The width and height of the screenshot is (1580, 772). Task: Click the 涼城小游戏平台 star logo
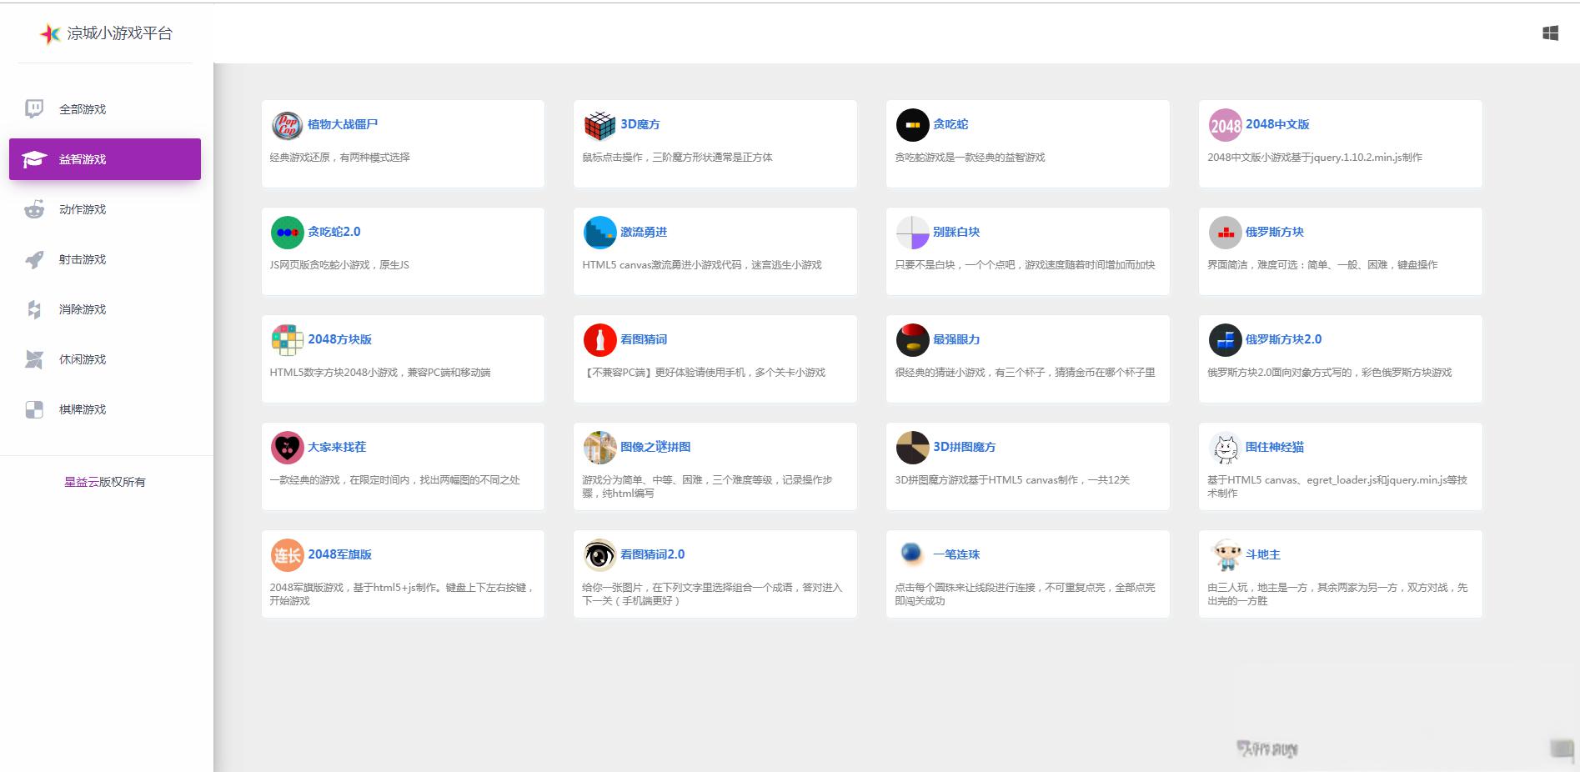coord(50,33)
